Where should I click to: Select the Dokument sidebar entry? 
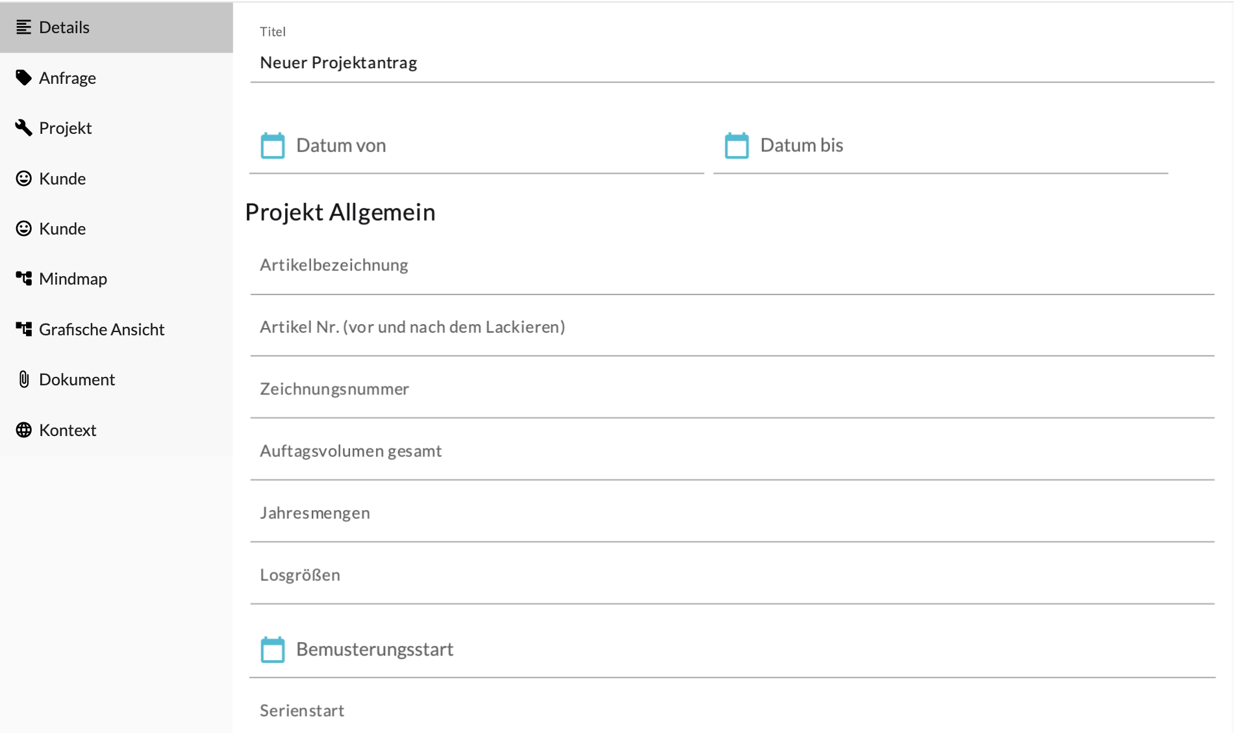(77, 379)
